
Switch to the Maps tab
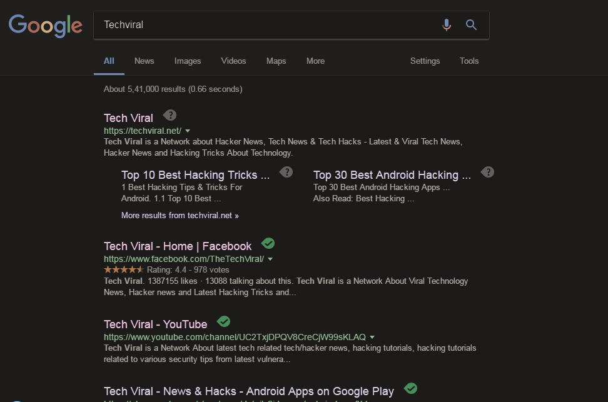[276, 61]
